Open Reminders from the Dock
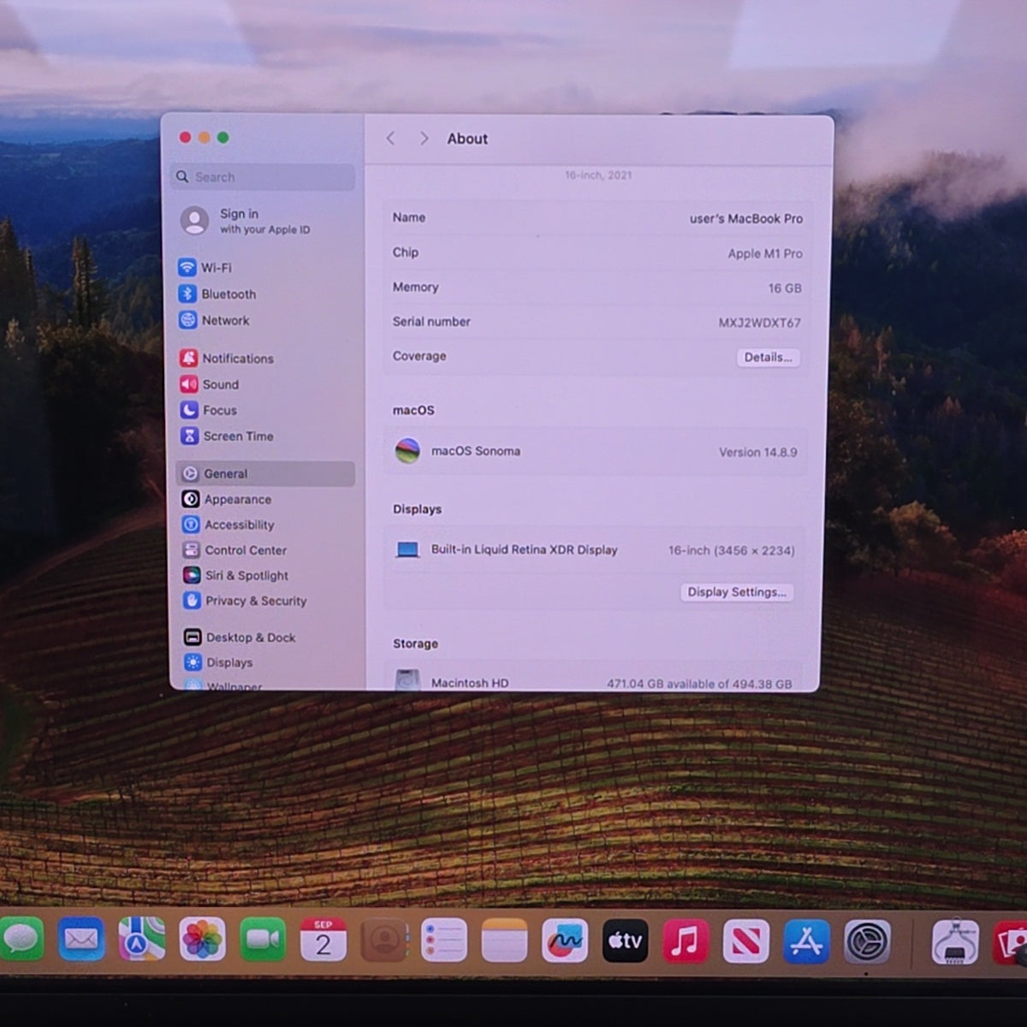This screenshot has width=1027, height=1027. [444, 940]
